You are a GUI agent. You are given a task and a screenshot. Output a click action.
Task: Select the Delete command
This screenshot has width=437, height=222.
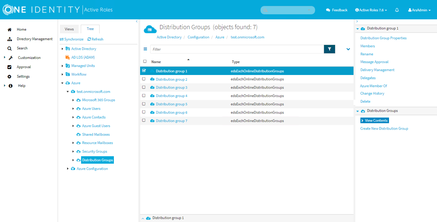coord(365,101)
